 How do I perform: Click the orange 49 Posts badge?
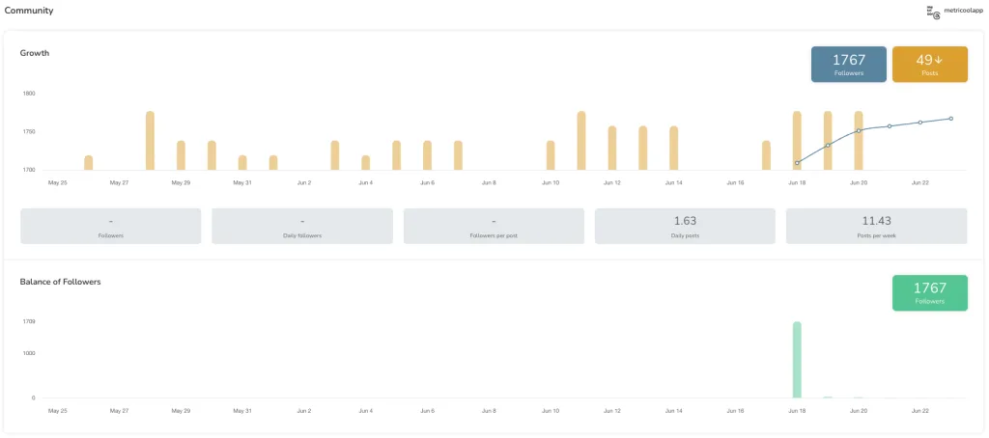pyautogui.click(x=930, y=65)
